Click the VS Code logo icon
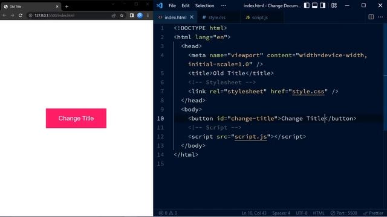 click(160, 5)
